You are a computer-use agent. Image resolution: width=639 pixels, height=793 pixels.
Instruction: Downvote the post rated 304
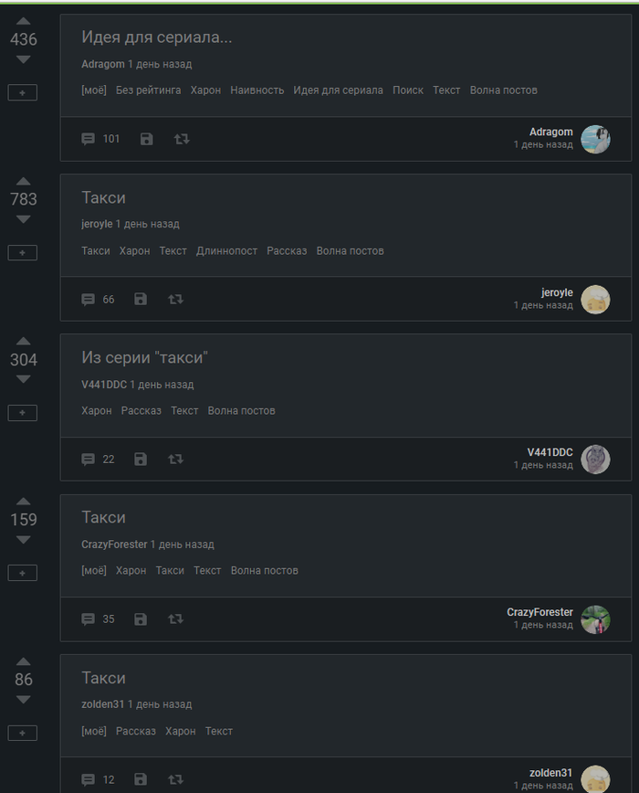[x=23, y=379]
